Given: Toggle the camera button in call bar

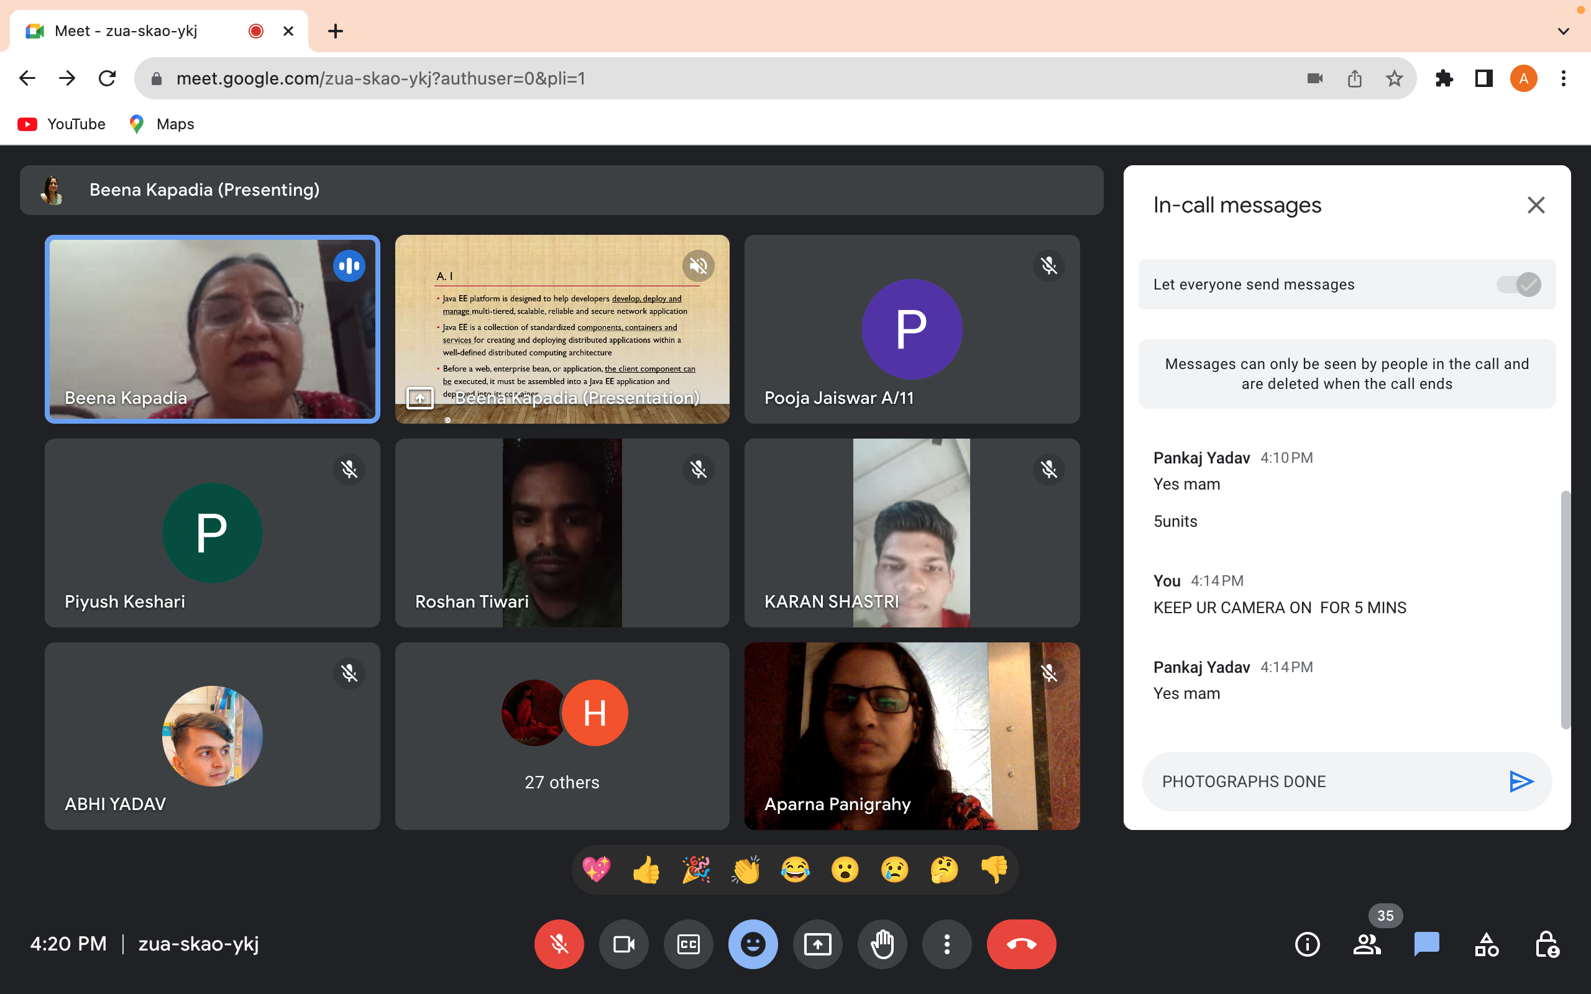Looking at the screenshot, I should tap(623, 945).
